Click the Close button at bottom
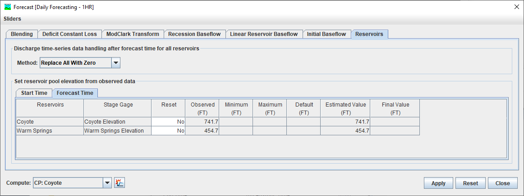 point(503,183)
